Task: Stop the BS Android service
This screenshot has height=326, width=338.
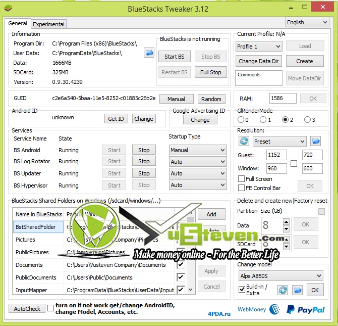Action: tap(144, 150)
